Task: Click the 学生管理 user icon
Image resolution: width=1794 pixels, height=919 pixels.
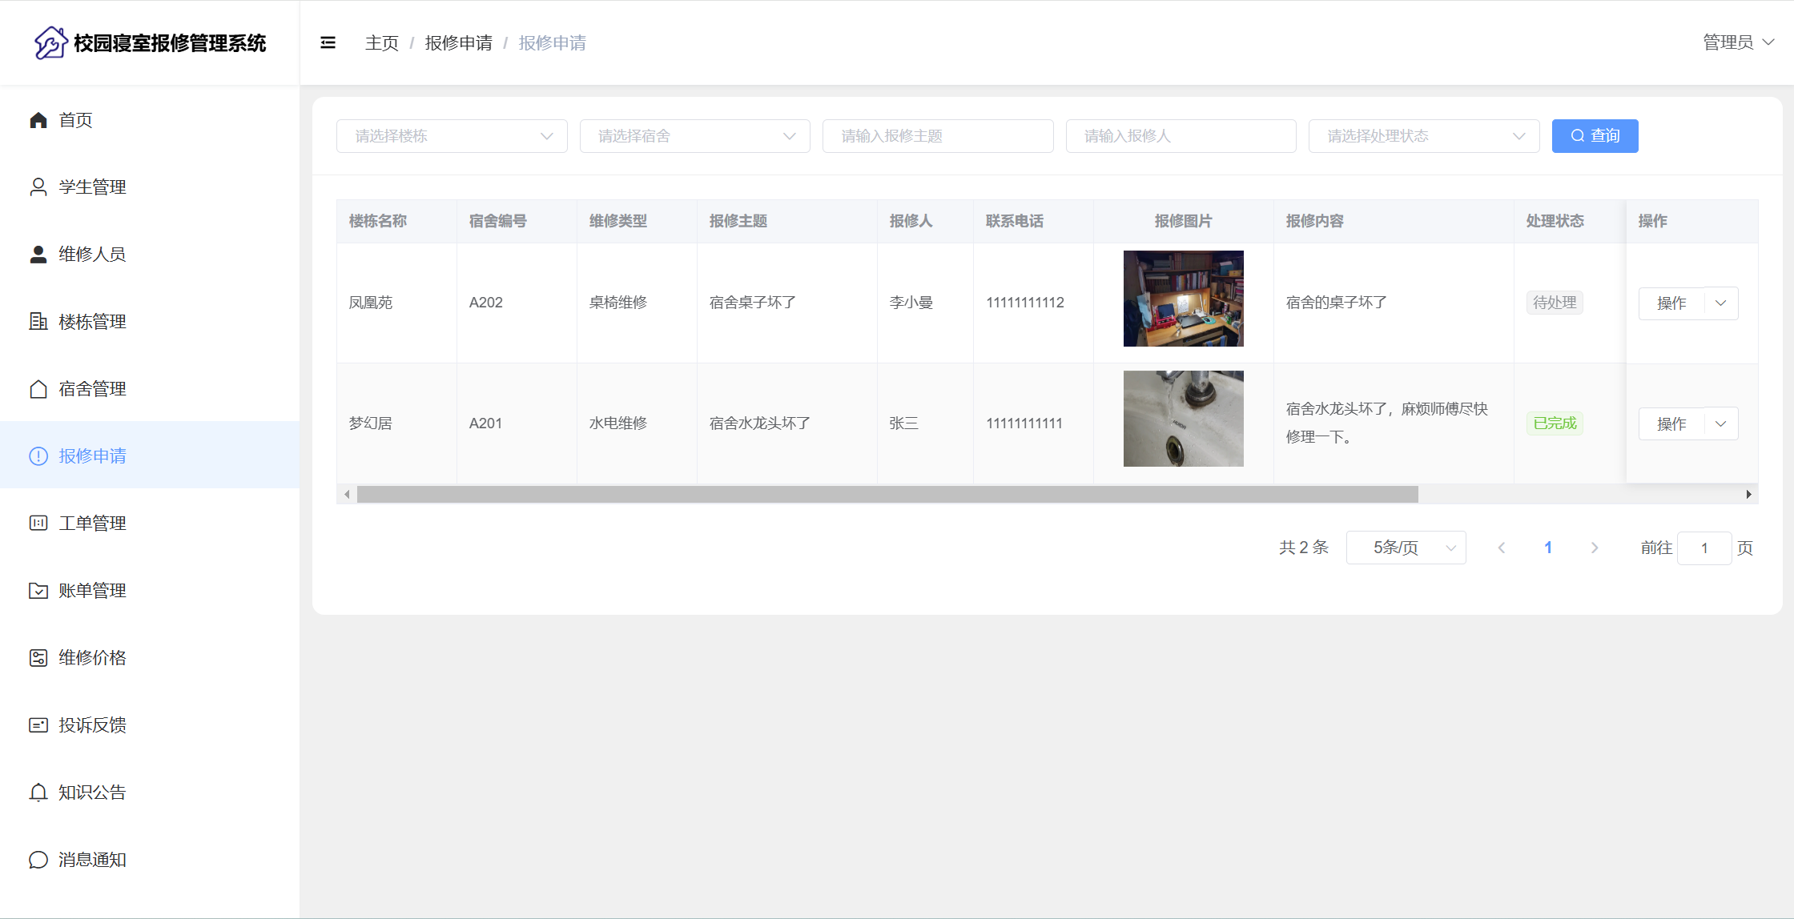Action: pos(38,187)
